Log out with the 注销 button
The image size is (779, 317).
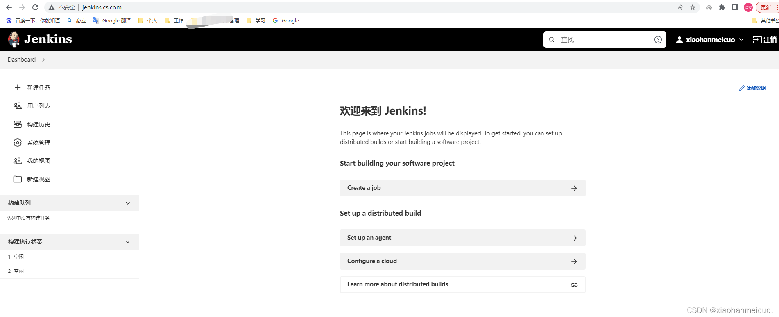point(765,40)
